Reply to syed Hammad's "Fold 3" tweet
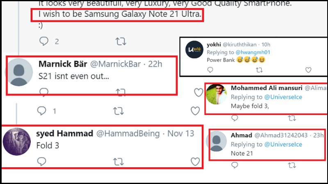 click(x=42, y=162)
